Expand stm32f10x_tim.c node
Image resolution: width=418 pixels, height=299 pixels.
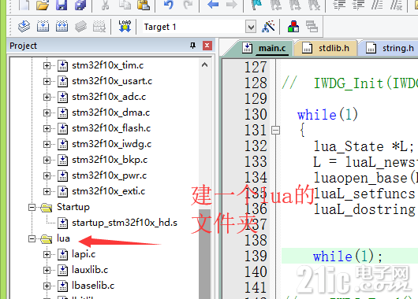pyautogui.click(x=47, y=65)
